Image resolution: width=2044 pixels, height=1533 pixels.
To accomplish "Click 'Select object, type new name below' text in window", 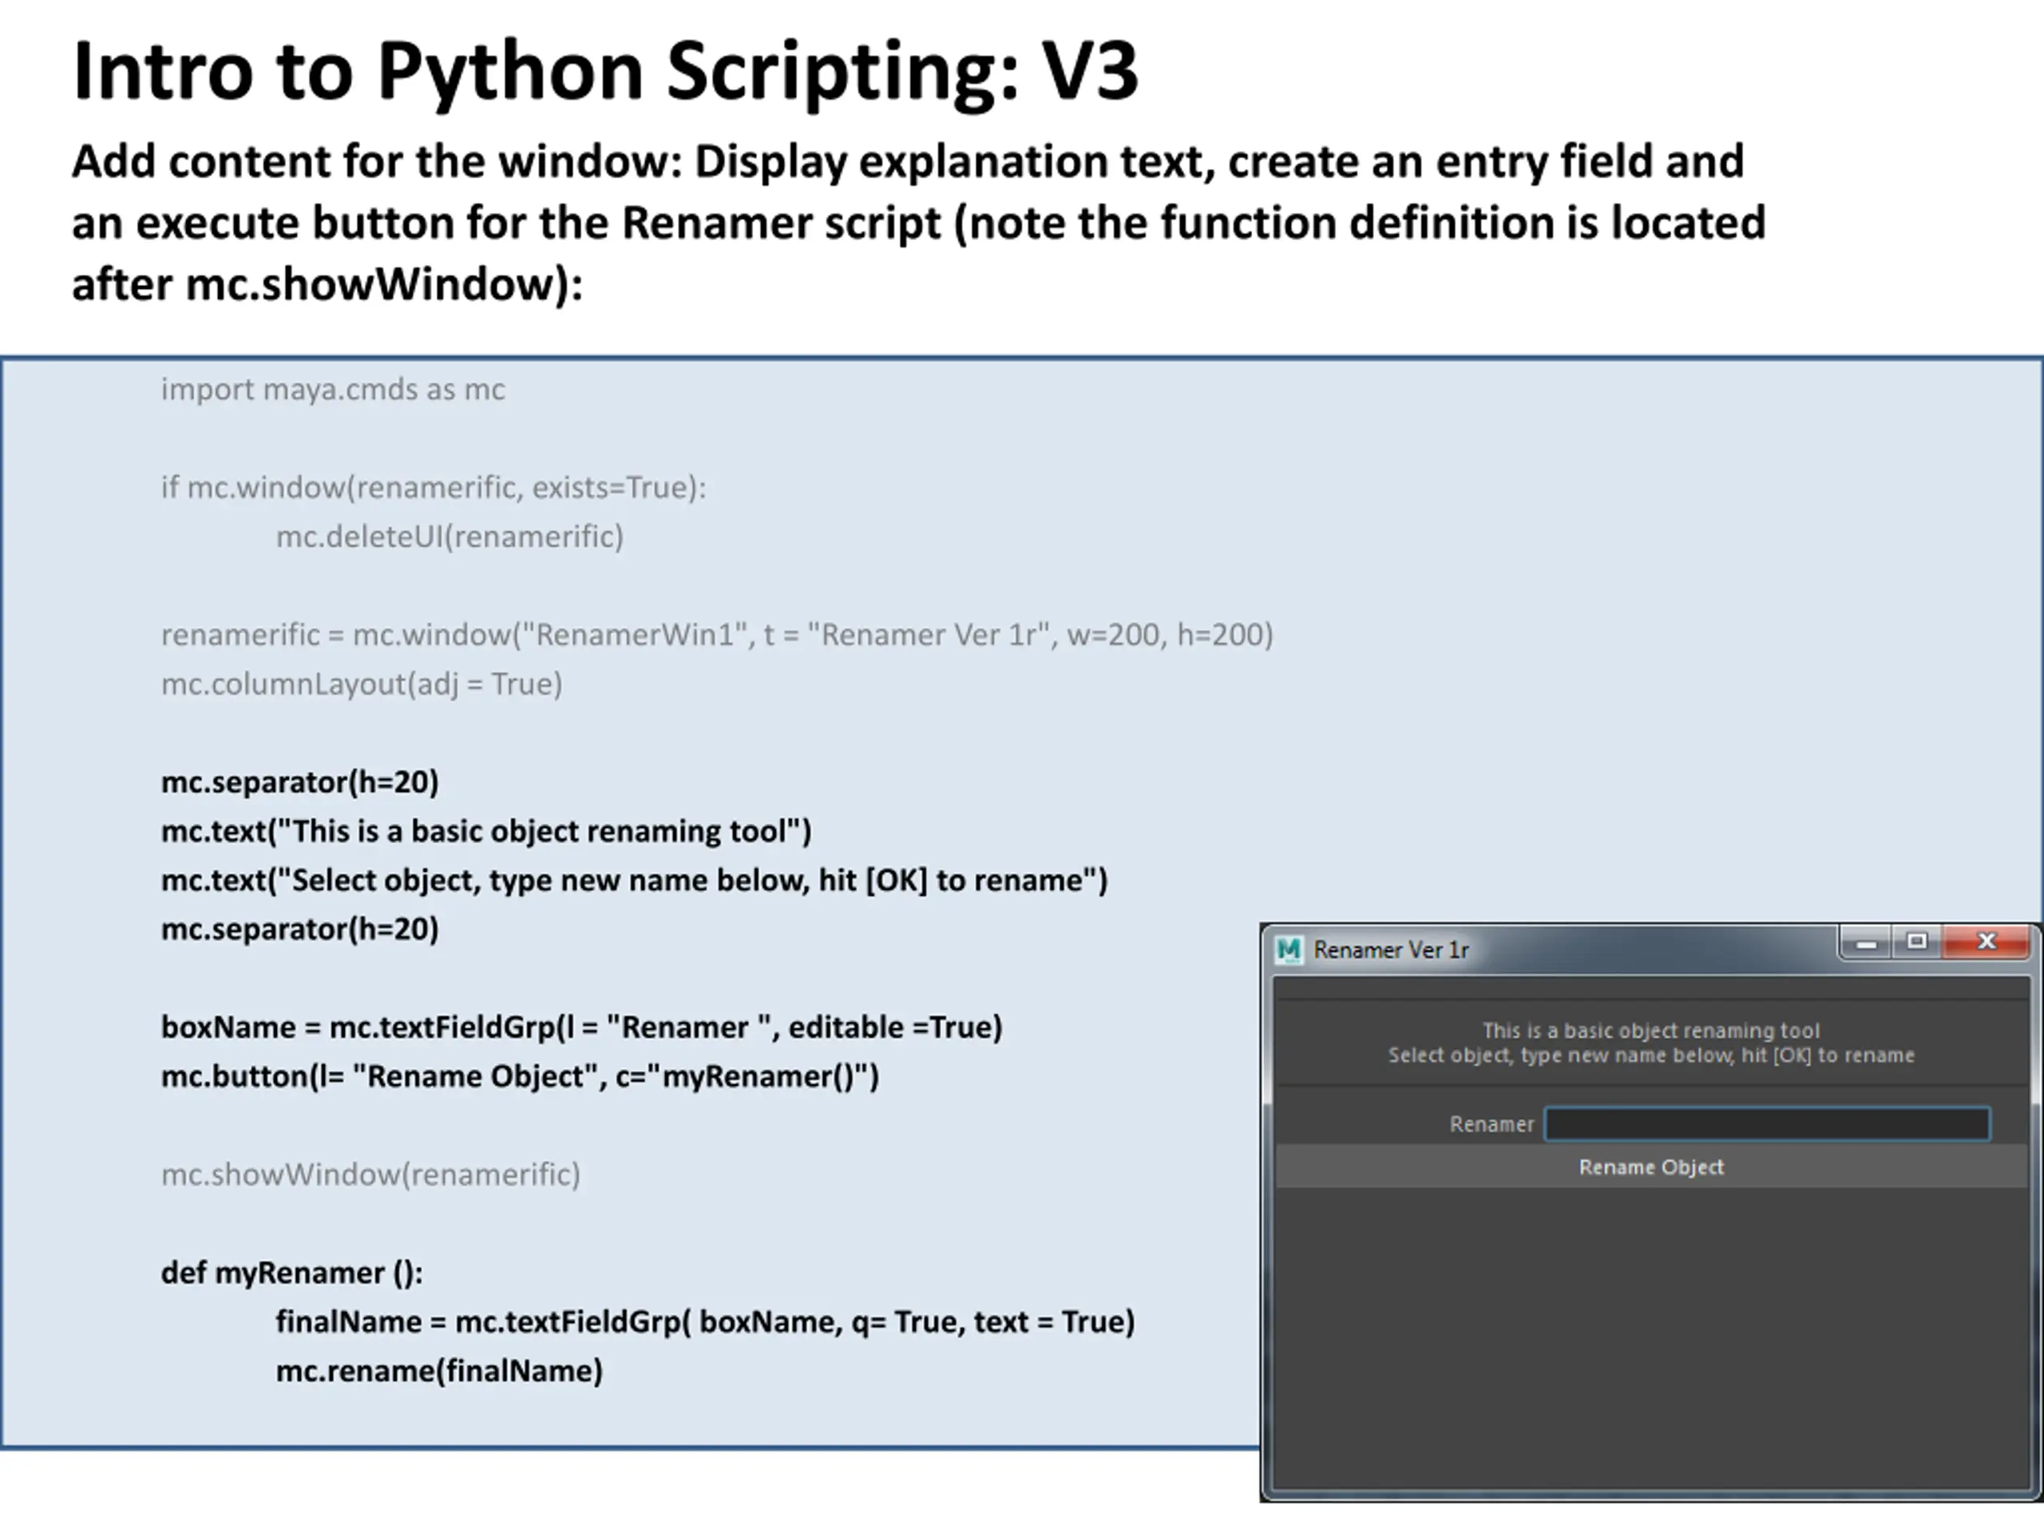I will tap(1651, 1056).
